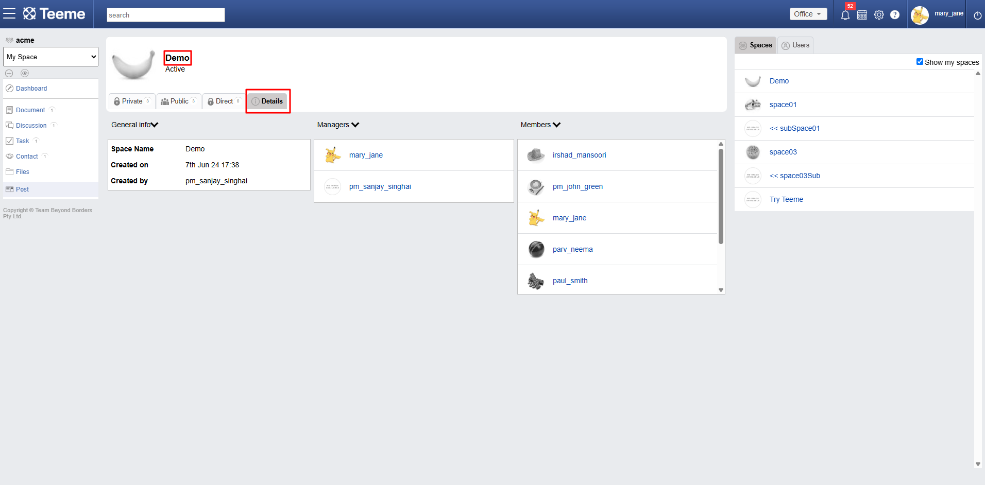Click the acme workplace icon
985x485 pixels.
9,40
